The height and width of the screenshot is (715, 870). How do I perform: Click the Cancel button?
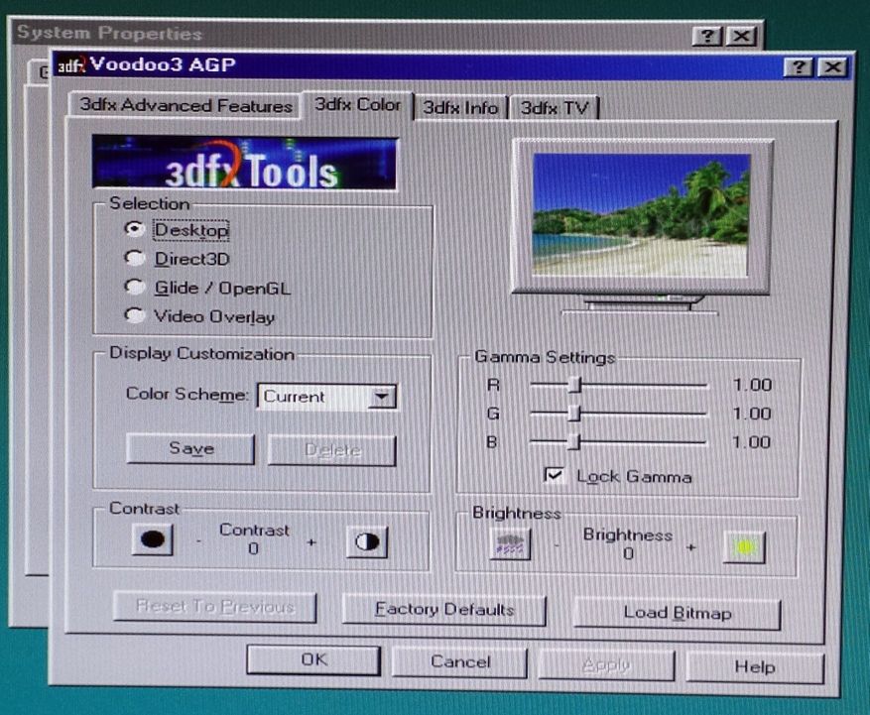coord(460,662)
